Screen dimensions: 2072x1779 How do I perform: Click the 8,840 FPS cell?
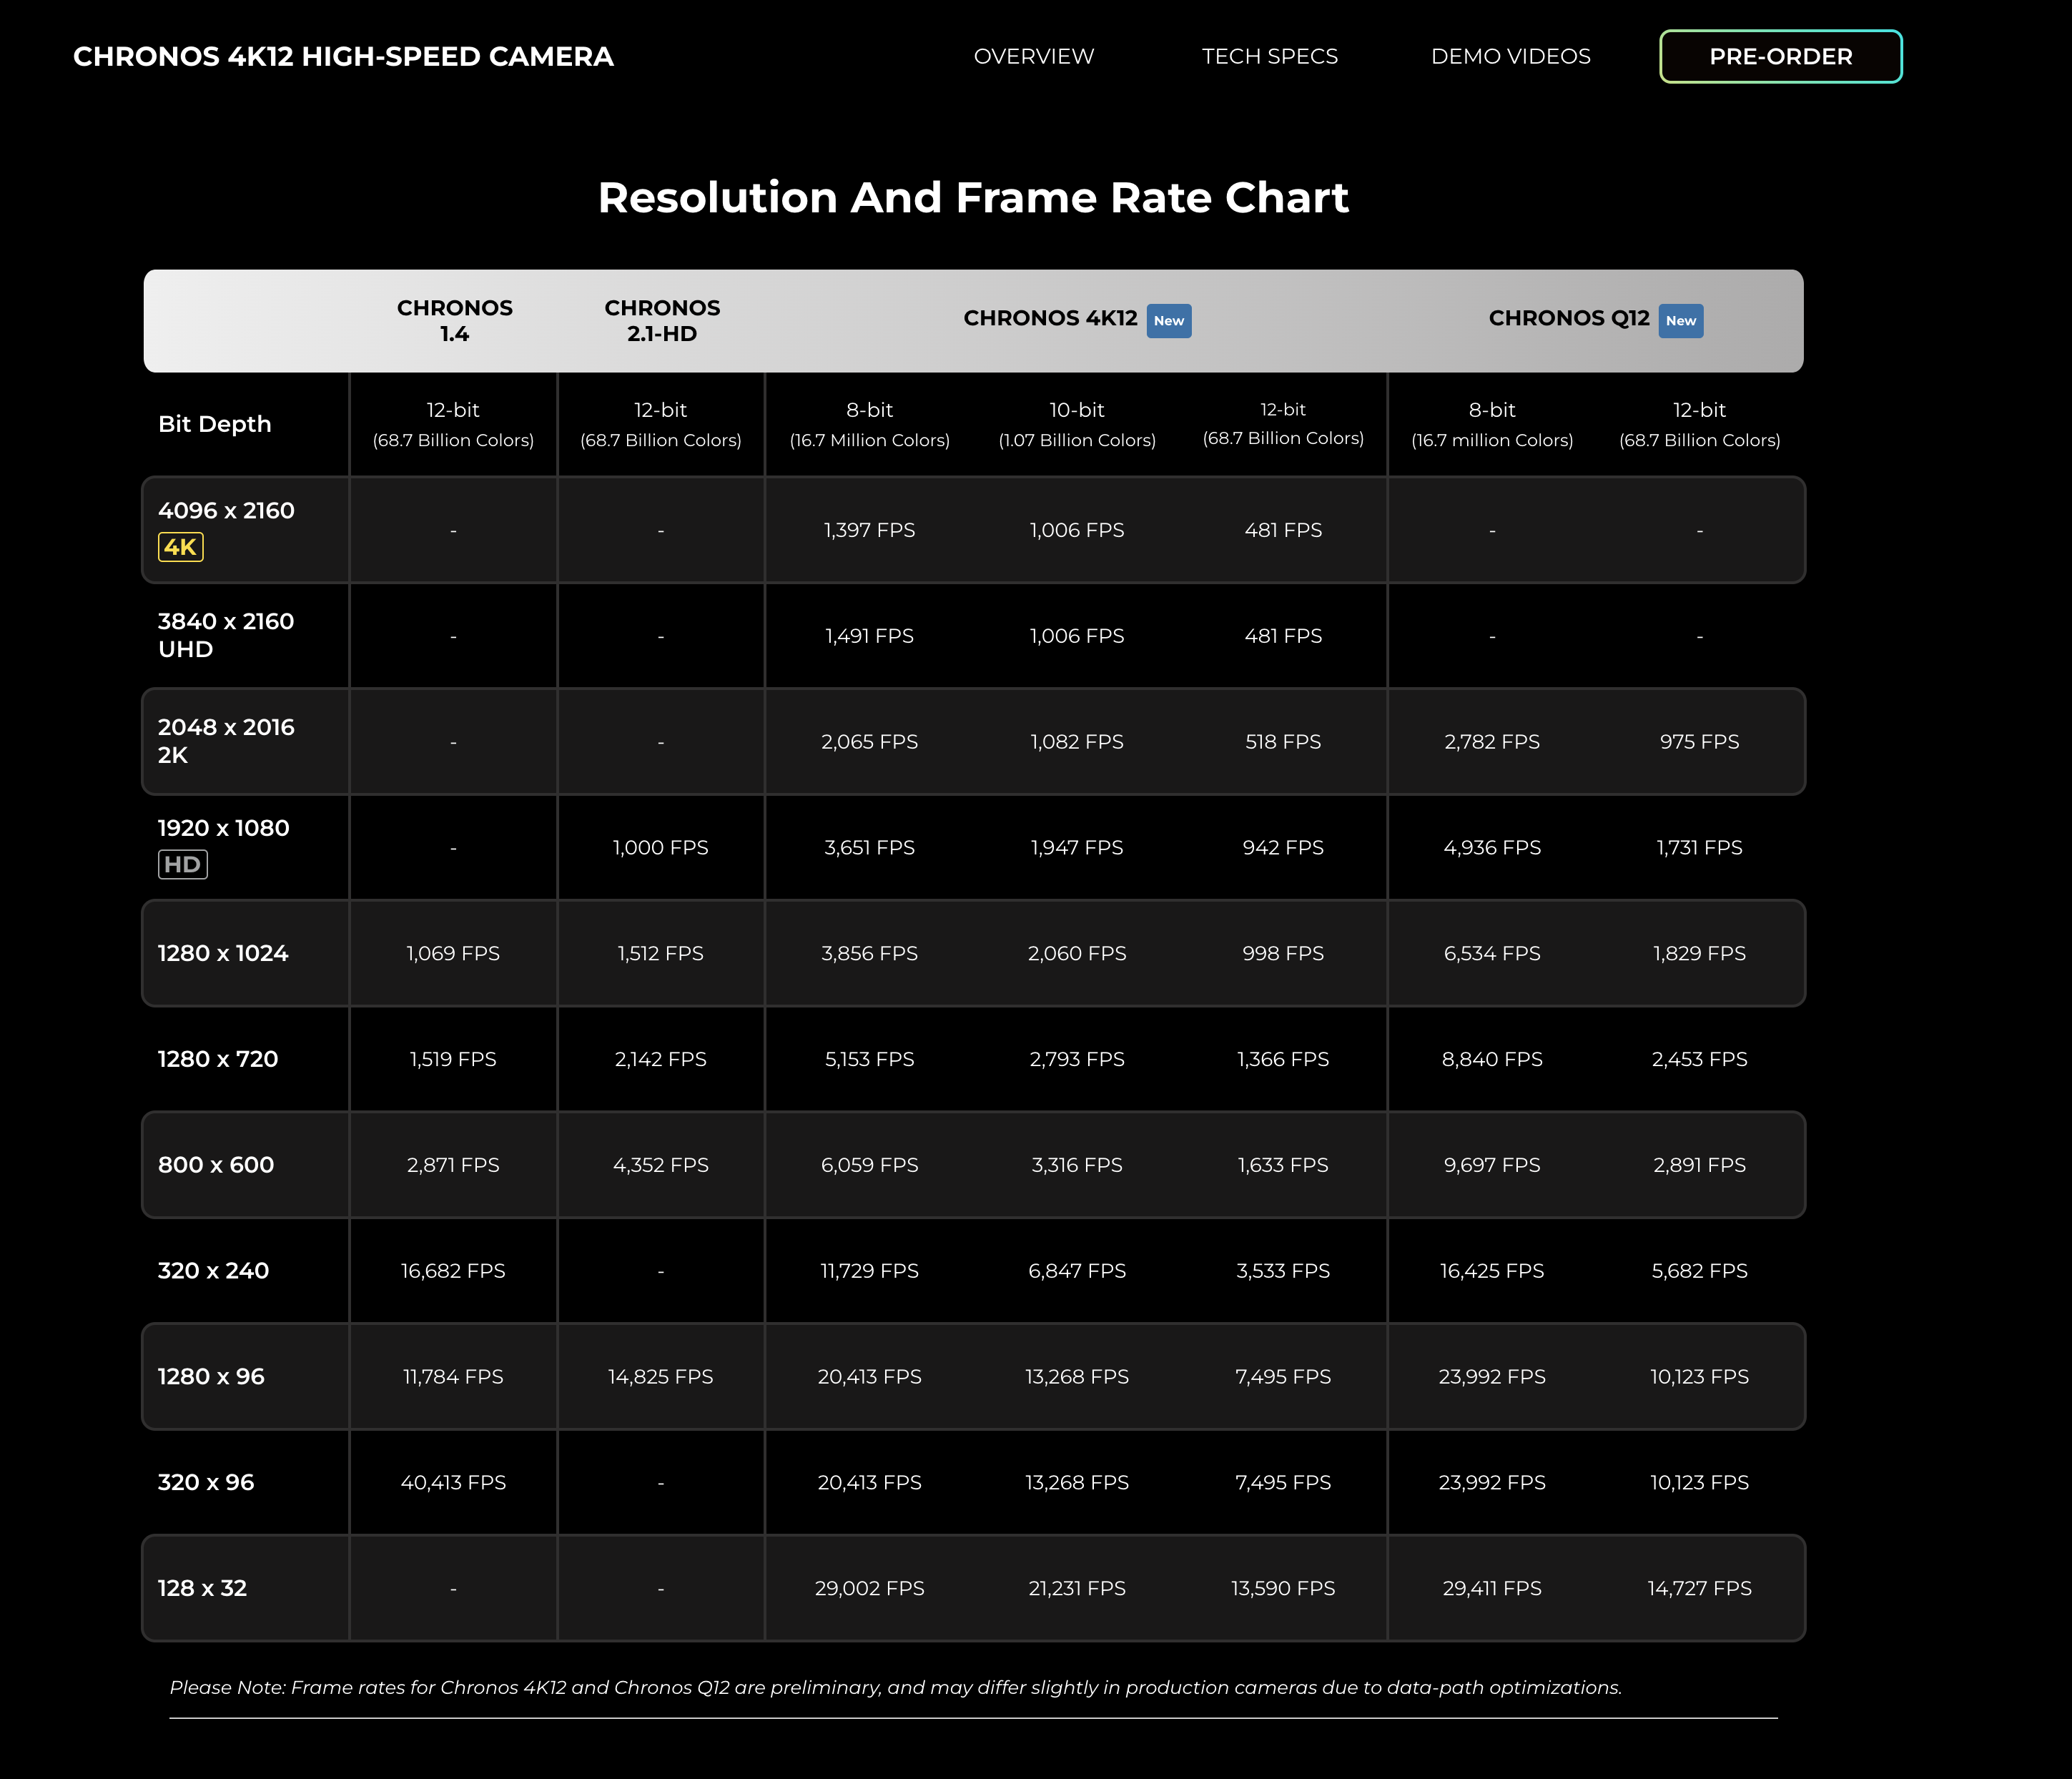tap(1492, 1059)
